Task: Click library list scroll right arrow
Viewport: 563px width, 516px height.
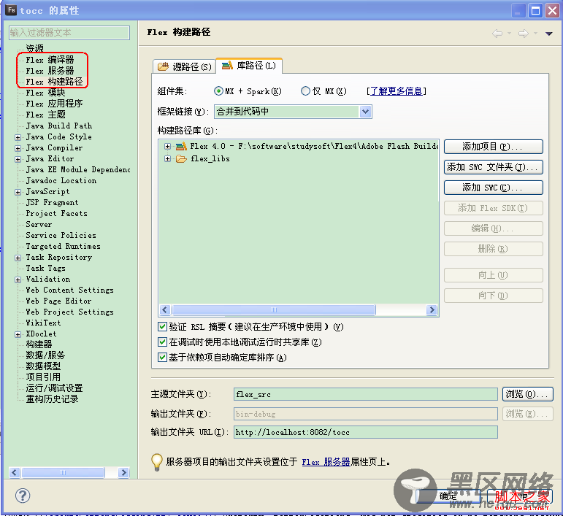Action: pos(432,309)
